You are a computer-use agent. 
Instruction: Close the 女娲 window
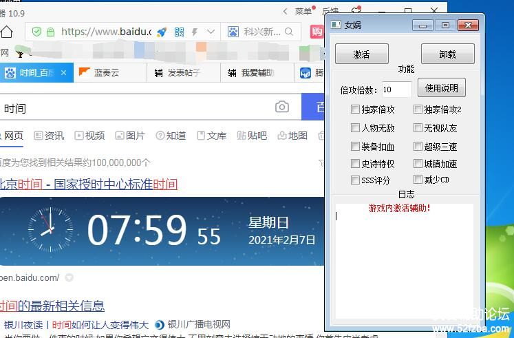(468, 25)
